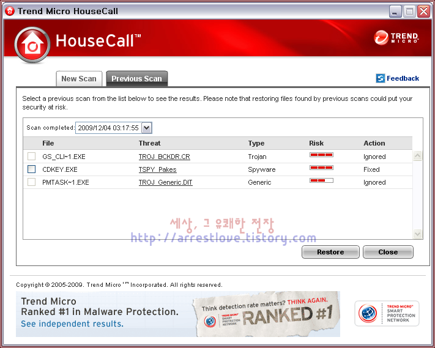Click the Generic type cell
This screenshot has width=435, height=348.
(259, 182)
